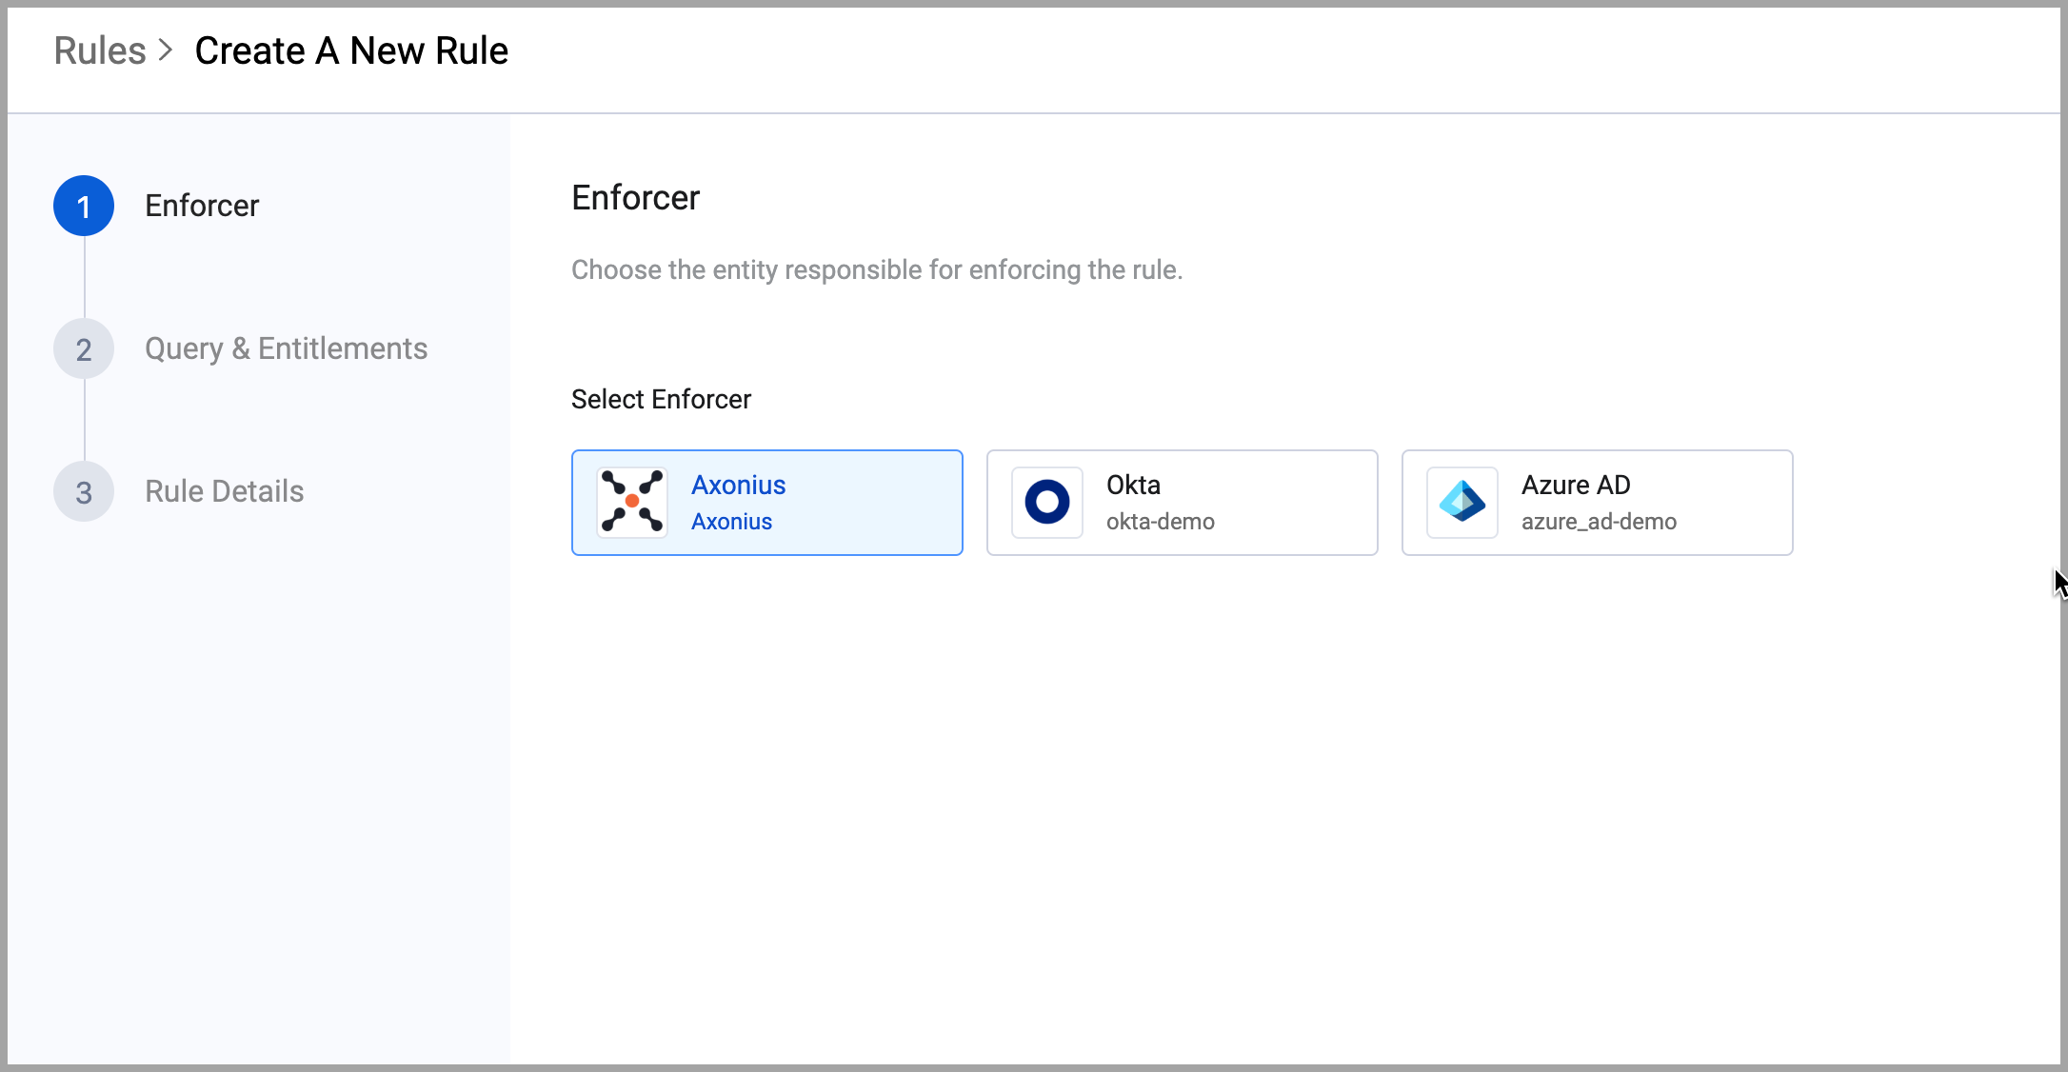Click the Select Enforcer label

[661, 399]
